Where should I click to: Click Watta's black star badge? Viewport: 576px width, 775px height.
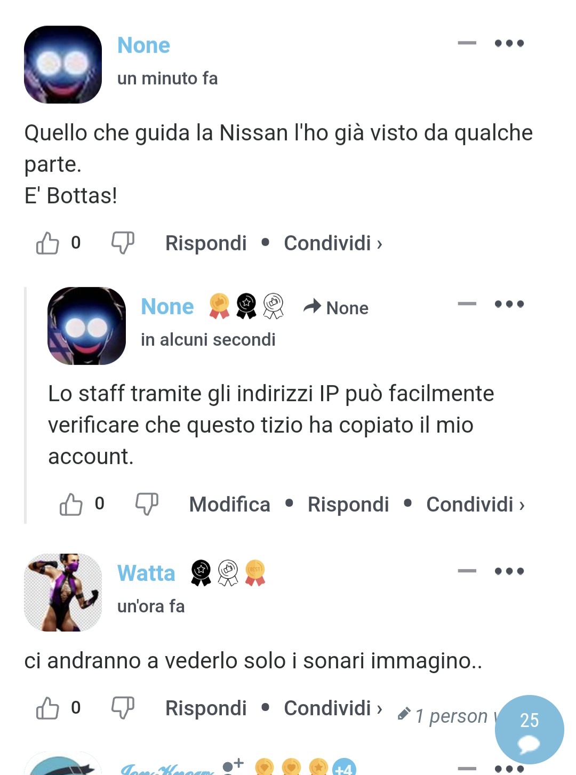pos(201,573)
